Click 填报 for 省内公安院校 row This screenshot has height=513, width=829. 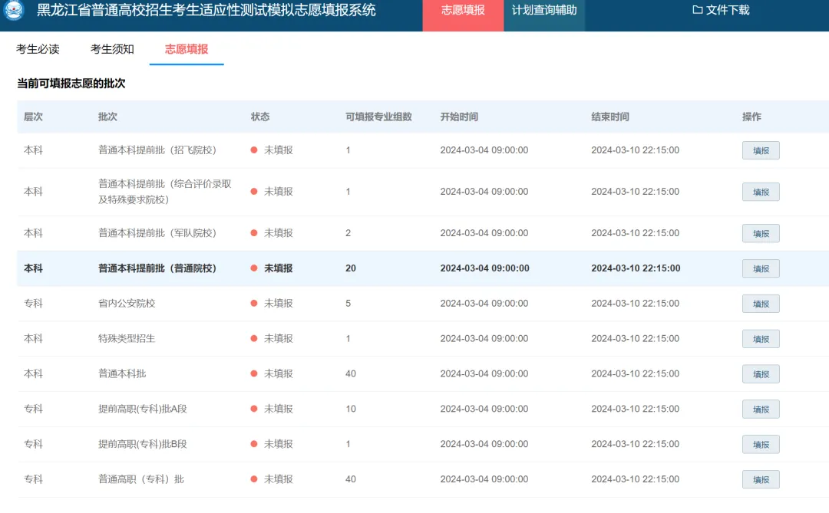tap(761, 304)
